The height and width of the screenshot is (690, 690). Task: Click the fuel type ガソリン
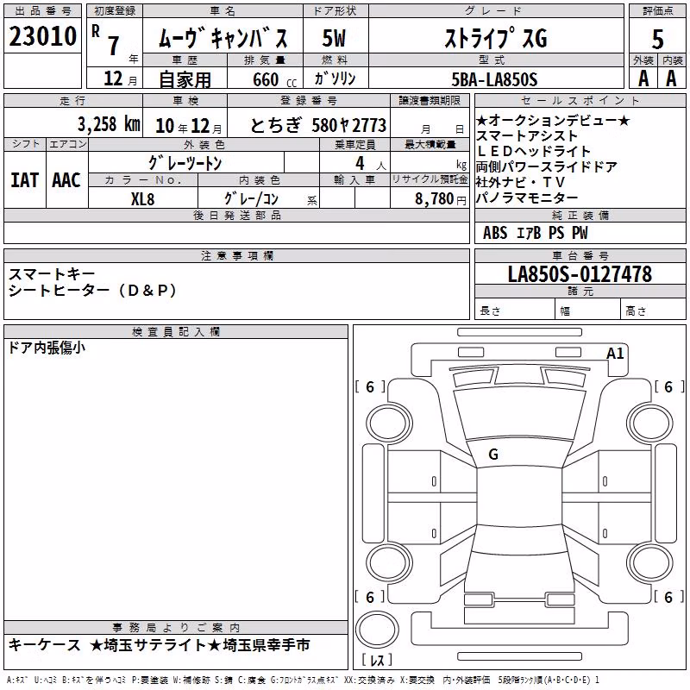click(335, 78)
